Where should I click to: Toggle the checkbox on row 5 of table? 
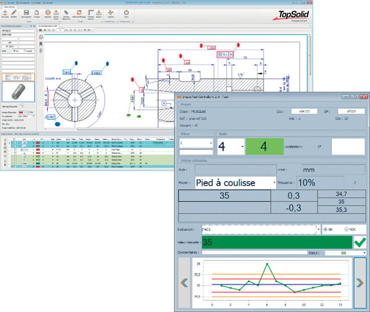pos(15,156)
